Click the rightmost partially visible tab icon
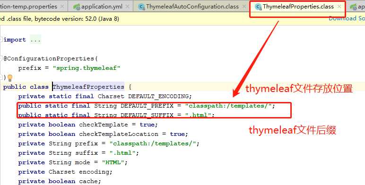This screenshot has width=365, height=185. (x=353, y=7)
